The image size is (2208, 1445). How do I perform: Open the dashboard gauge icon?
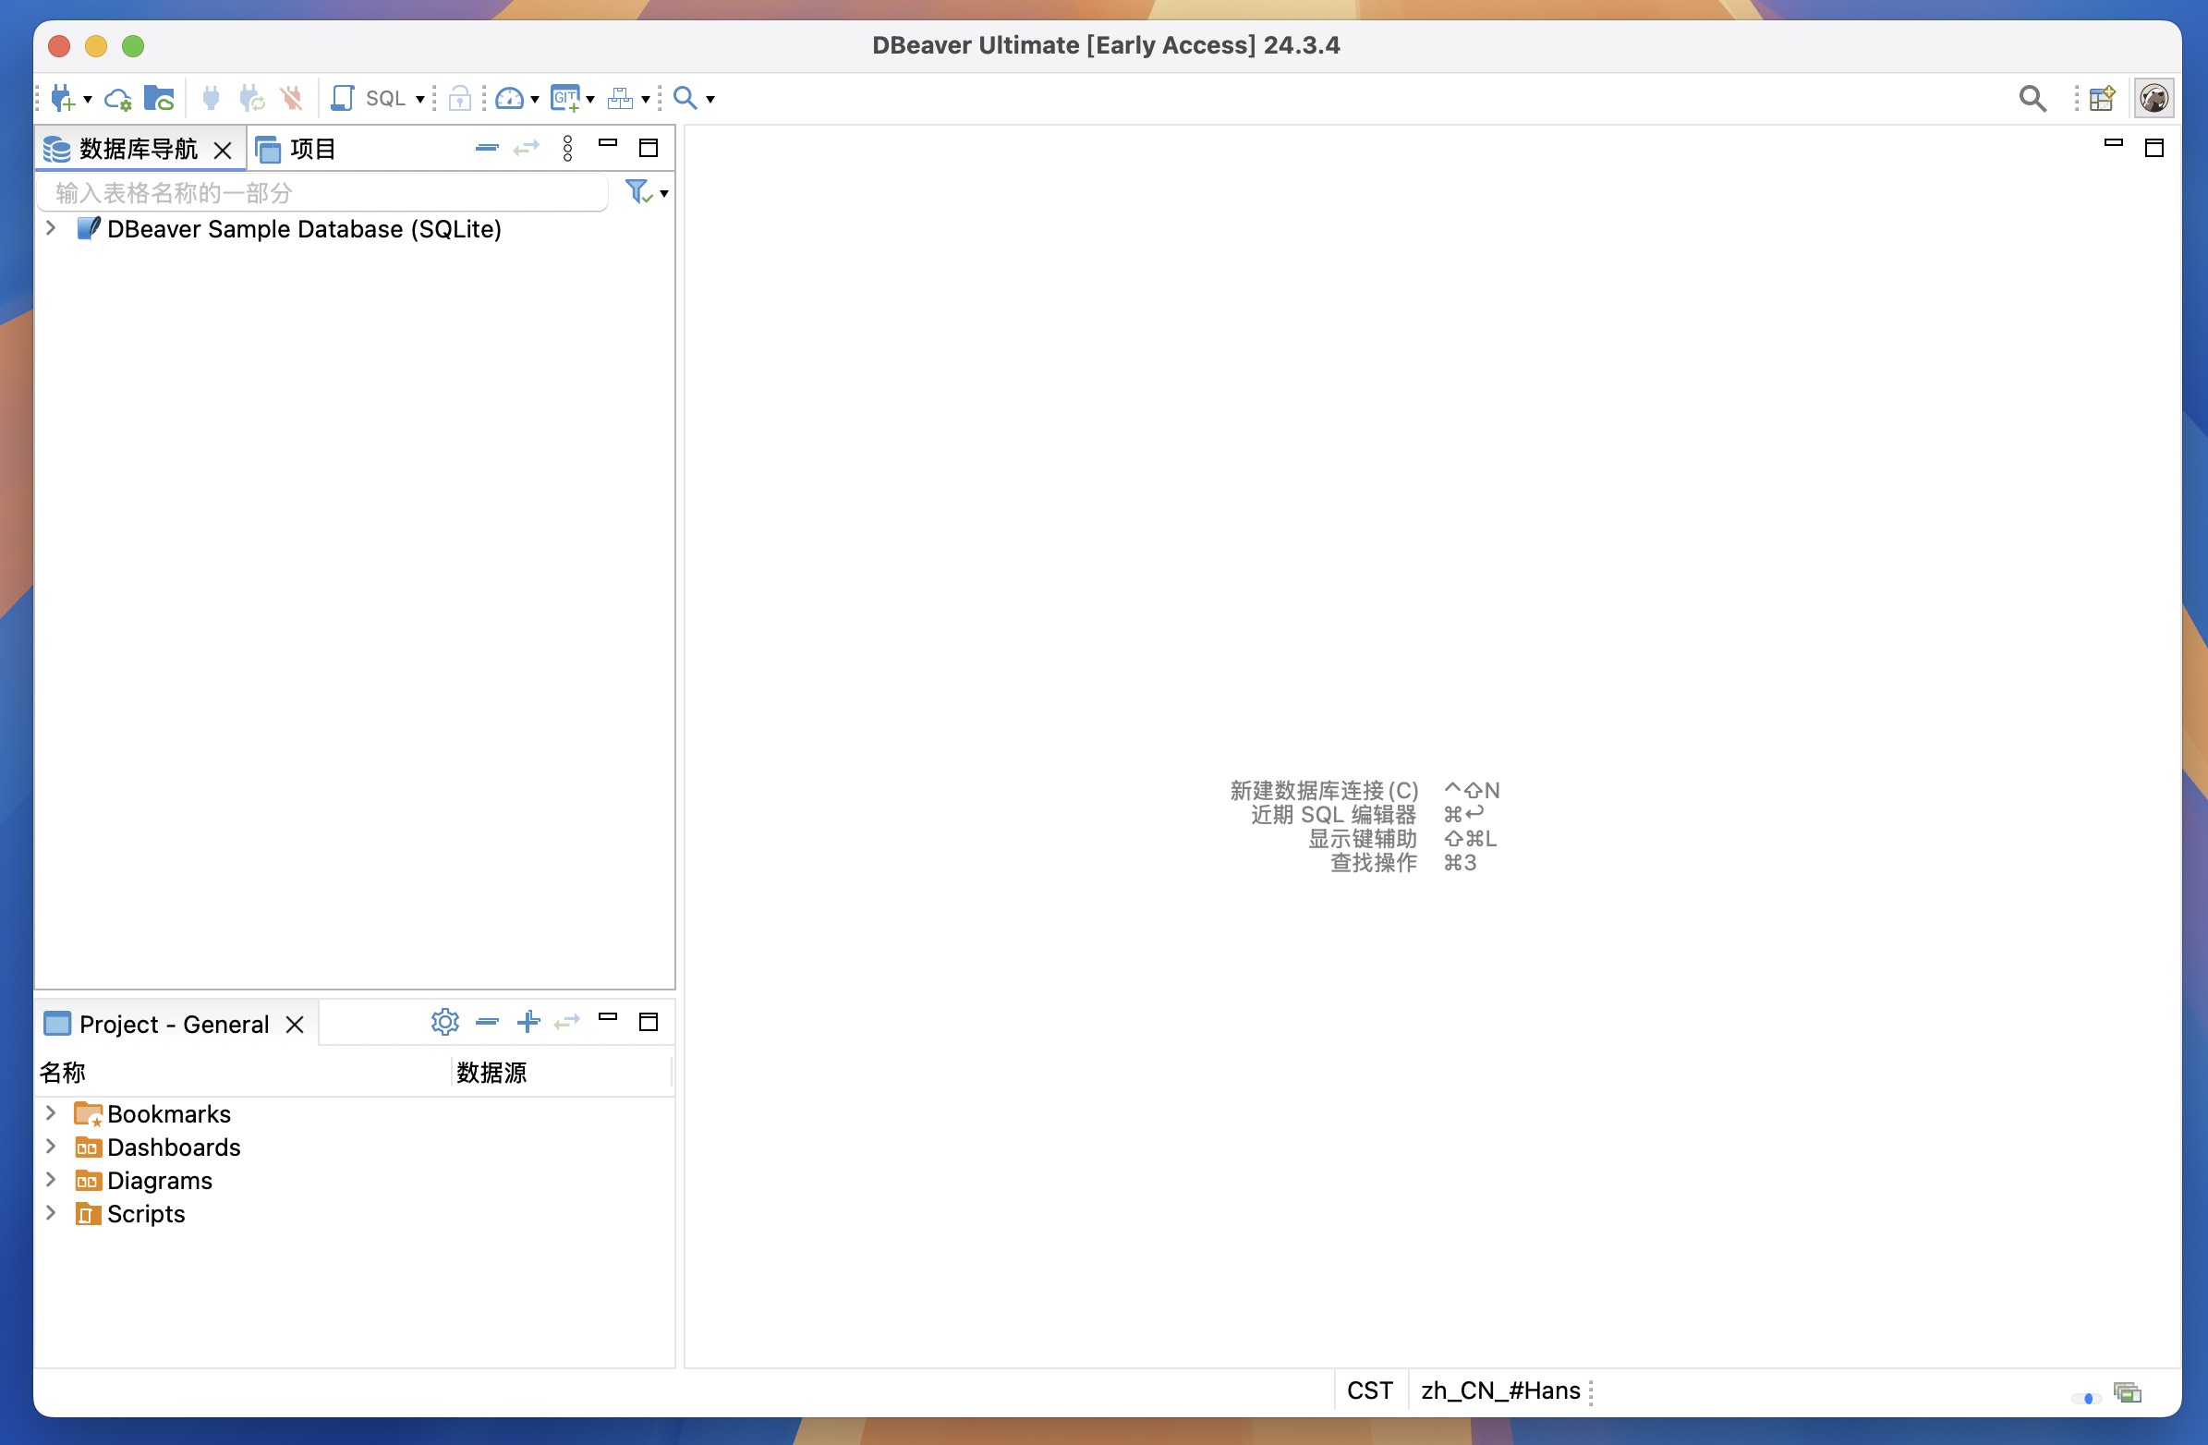[x=509, y=97]
